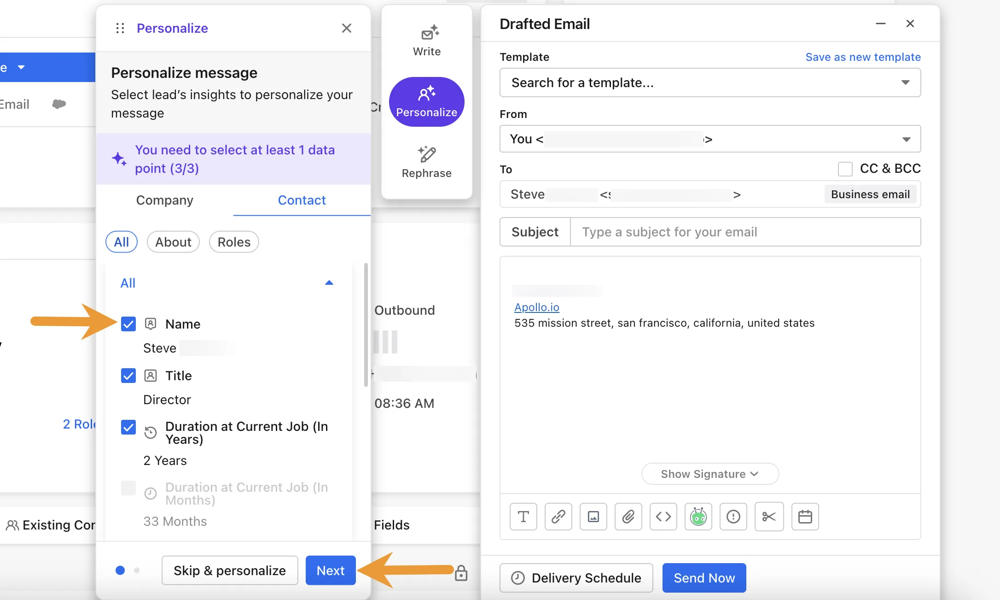Click the bold text formatting icon

tap(523, 517)
